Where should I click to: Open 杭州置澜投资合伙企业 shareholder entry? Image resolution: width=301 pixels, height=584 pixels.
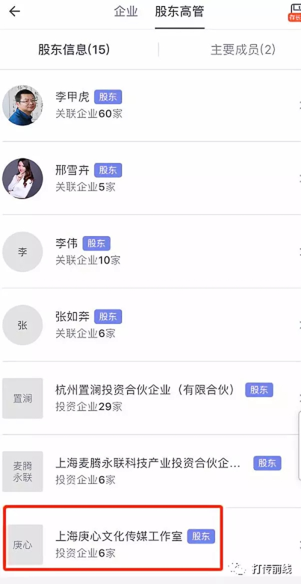click(150, 398)
